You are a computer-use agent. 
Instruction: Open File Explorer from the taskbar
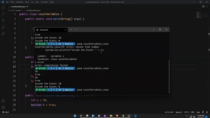pos(111,116)
